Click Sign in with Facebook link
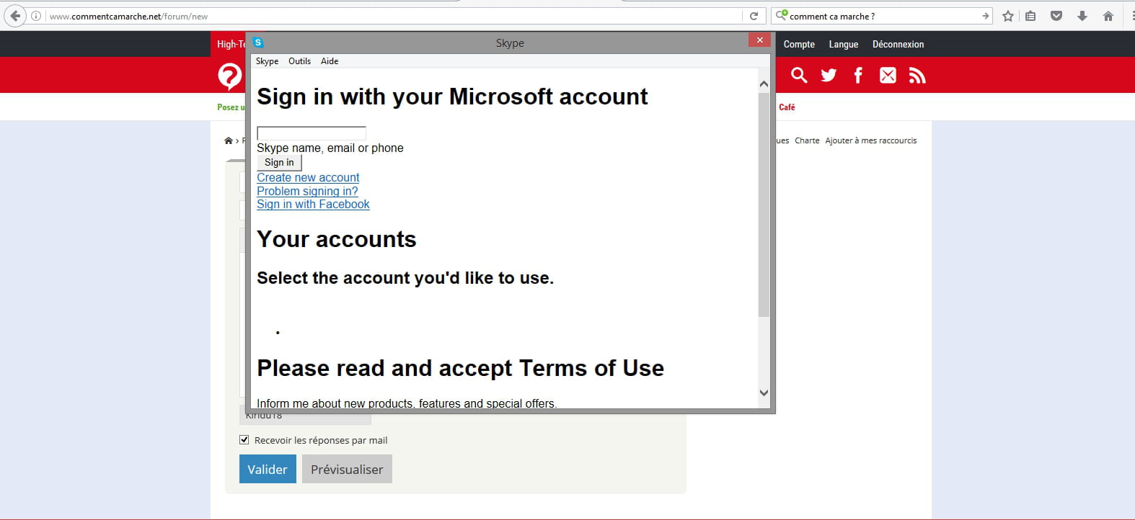1135x520 pixels. pyautogui.click(x=313, y=204)
